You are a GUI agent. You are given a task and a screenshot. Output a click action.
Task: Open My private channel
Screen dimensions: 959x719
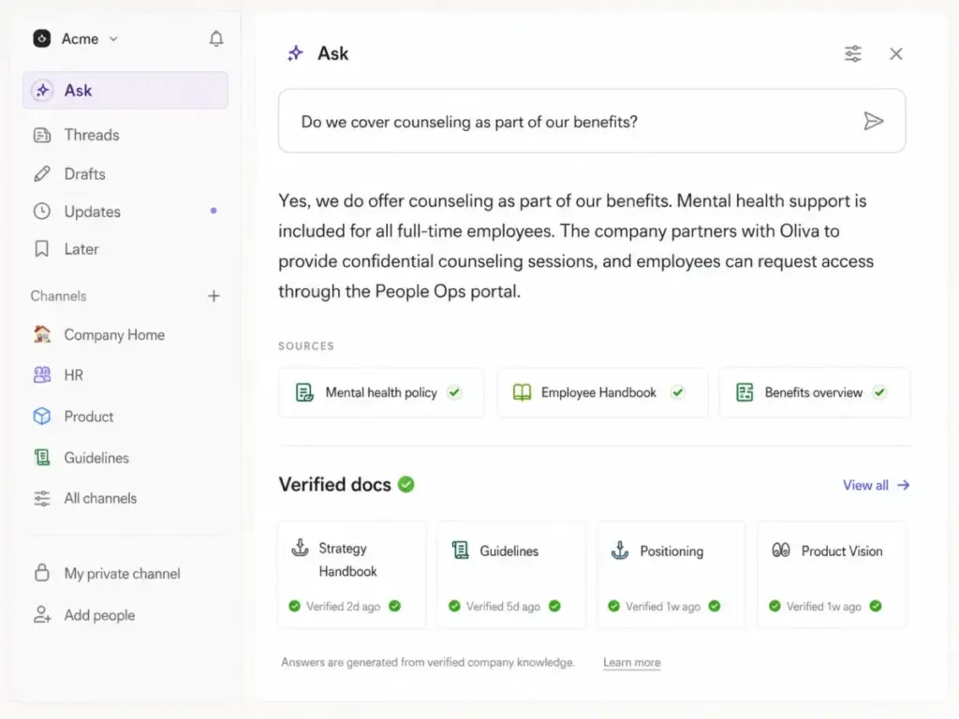click(125, 574)
